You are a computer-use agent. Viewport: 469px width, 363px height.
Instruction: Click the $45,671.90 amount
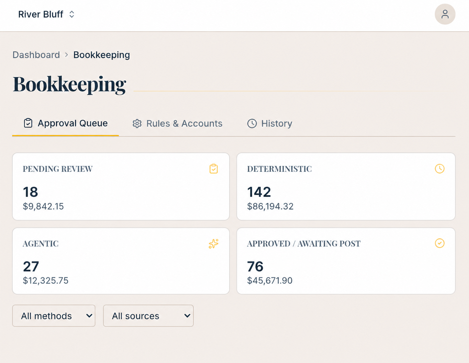pos(270,280)
